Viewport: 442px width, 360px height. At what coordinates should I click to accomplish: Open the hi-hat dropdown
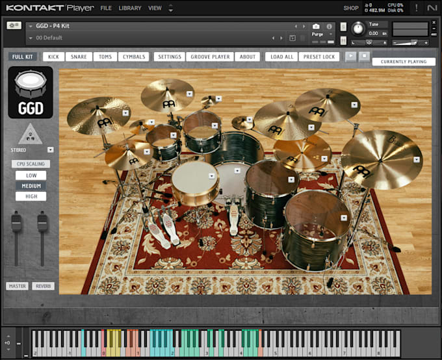[x=147, y=151]
